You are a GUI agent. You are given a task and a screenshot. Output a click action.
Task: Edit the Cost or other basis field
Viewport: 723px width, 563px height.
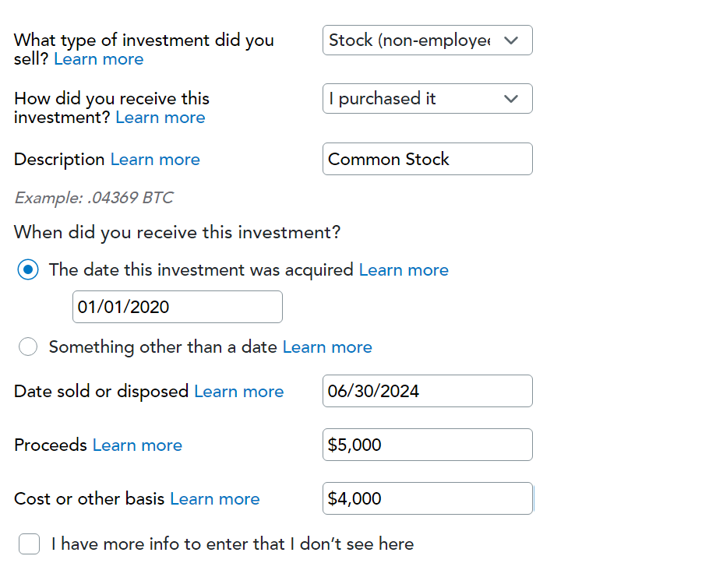pyautogui.click(x=427, y=498)
